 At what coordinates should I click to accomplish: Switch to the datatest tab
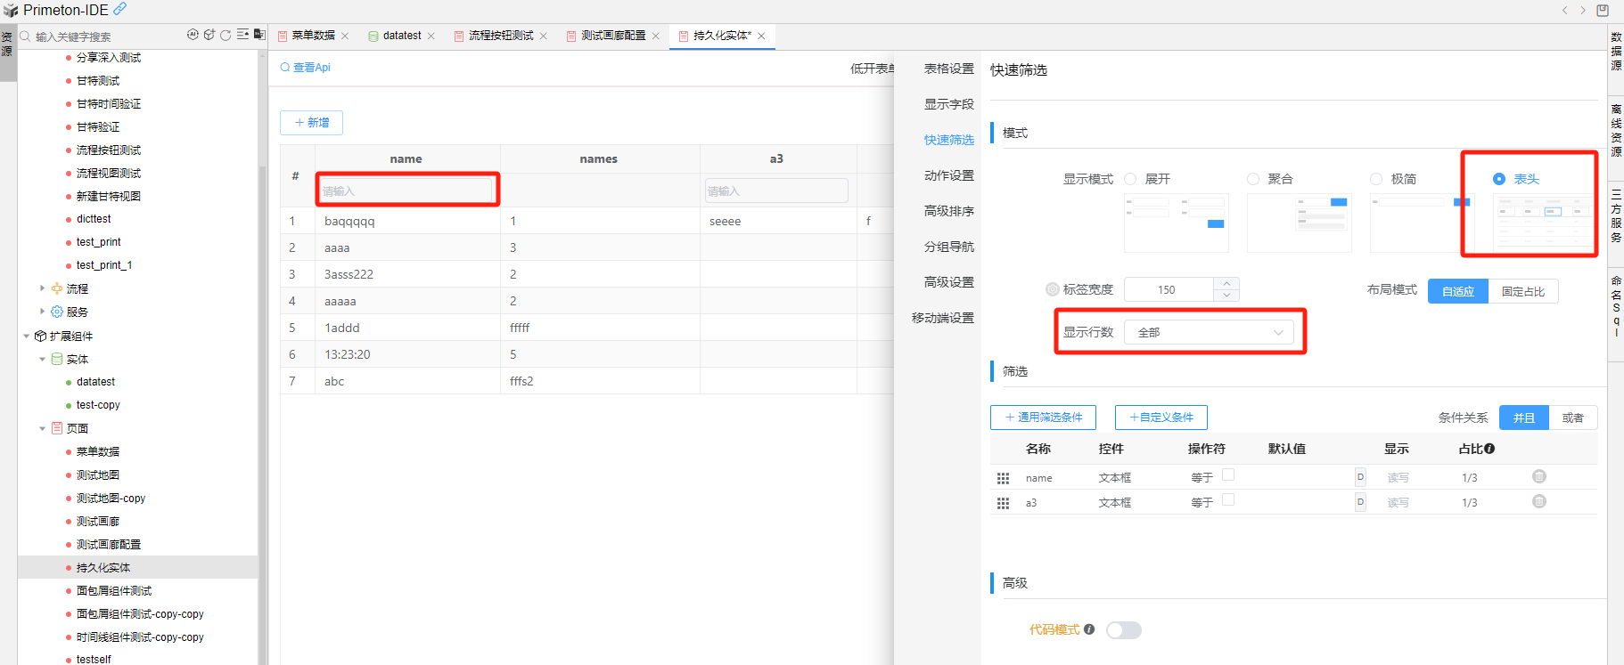click(401, 36)
